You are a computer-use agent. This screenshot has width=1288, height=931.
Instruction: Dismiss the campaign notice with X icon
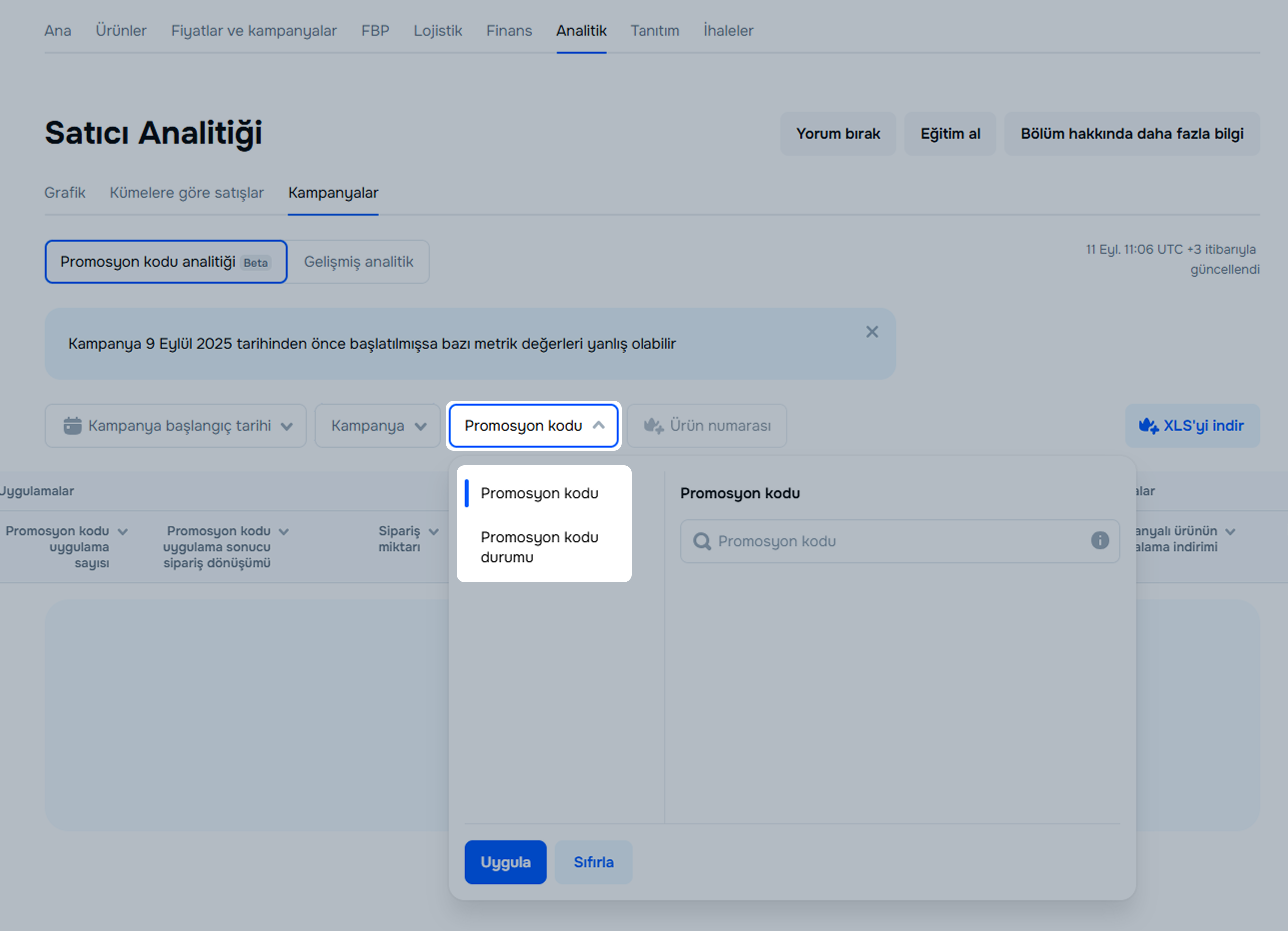click(872, 332)
